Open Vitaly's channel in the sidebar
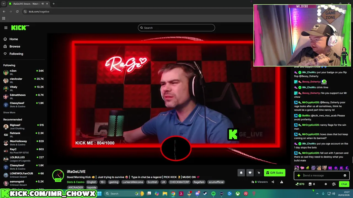The width and height of the screenshot is (353, 198). point(23,88)
